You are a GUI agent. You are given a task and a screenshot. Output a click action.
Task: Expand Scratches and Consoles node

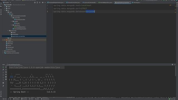pyautogui.click(x=3, y=53)
